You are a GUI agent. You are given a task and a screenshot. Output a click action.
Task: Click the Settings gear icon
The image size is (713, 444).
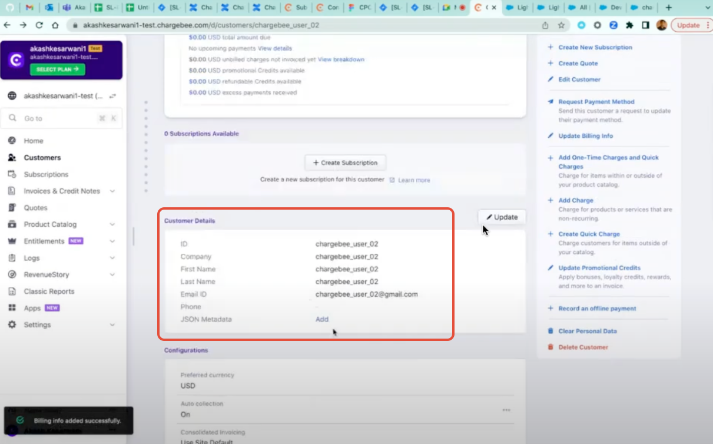pos(12,324)
